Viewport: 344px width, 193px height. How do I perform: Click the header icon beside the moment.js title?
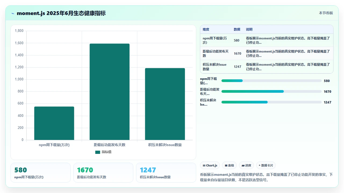coord(13,13)
